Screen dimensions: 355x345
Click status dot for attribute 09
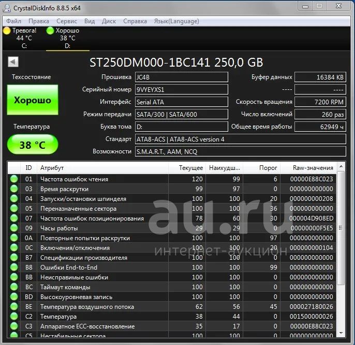click(14, 228)
